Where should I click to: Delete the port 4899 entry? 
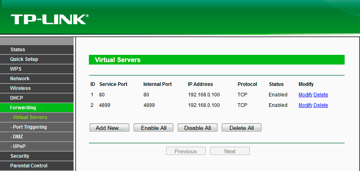(x=321, y=105)
